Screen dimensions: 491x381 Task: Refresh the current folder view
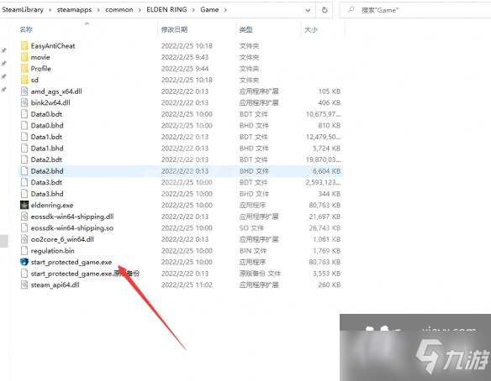(325, 10)
